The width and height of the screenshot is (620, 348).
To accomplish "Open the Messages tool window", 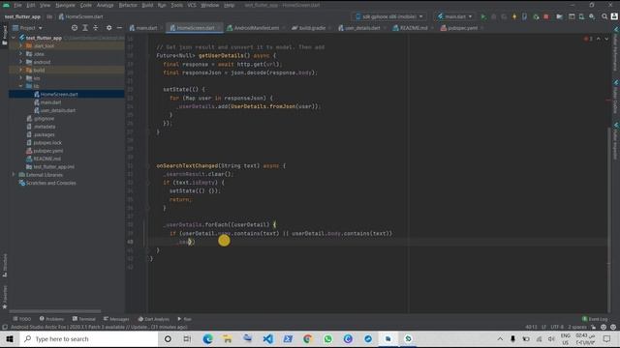I will pyautogui.click(x=116, y=319).
